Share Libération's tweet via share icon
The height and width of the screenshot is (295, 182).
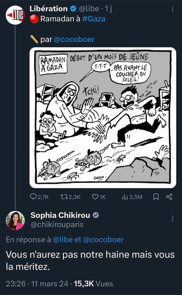[x=169, y=197]
